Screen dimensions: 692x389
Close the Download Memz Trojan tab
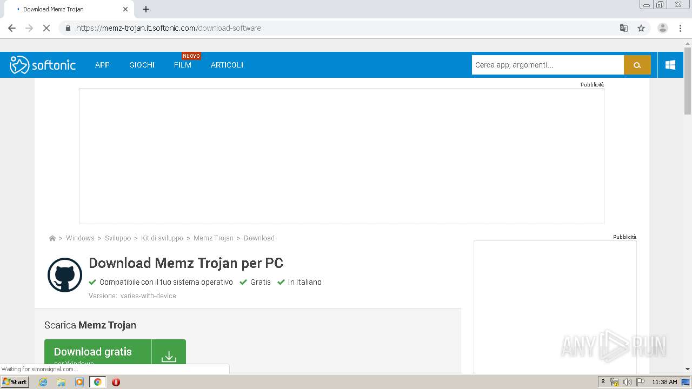click(125, 9)
